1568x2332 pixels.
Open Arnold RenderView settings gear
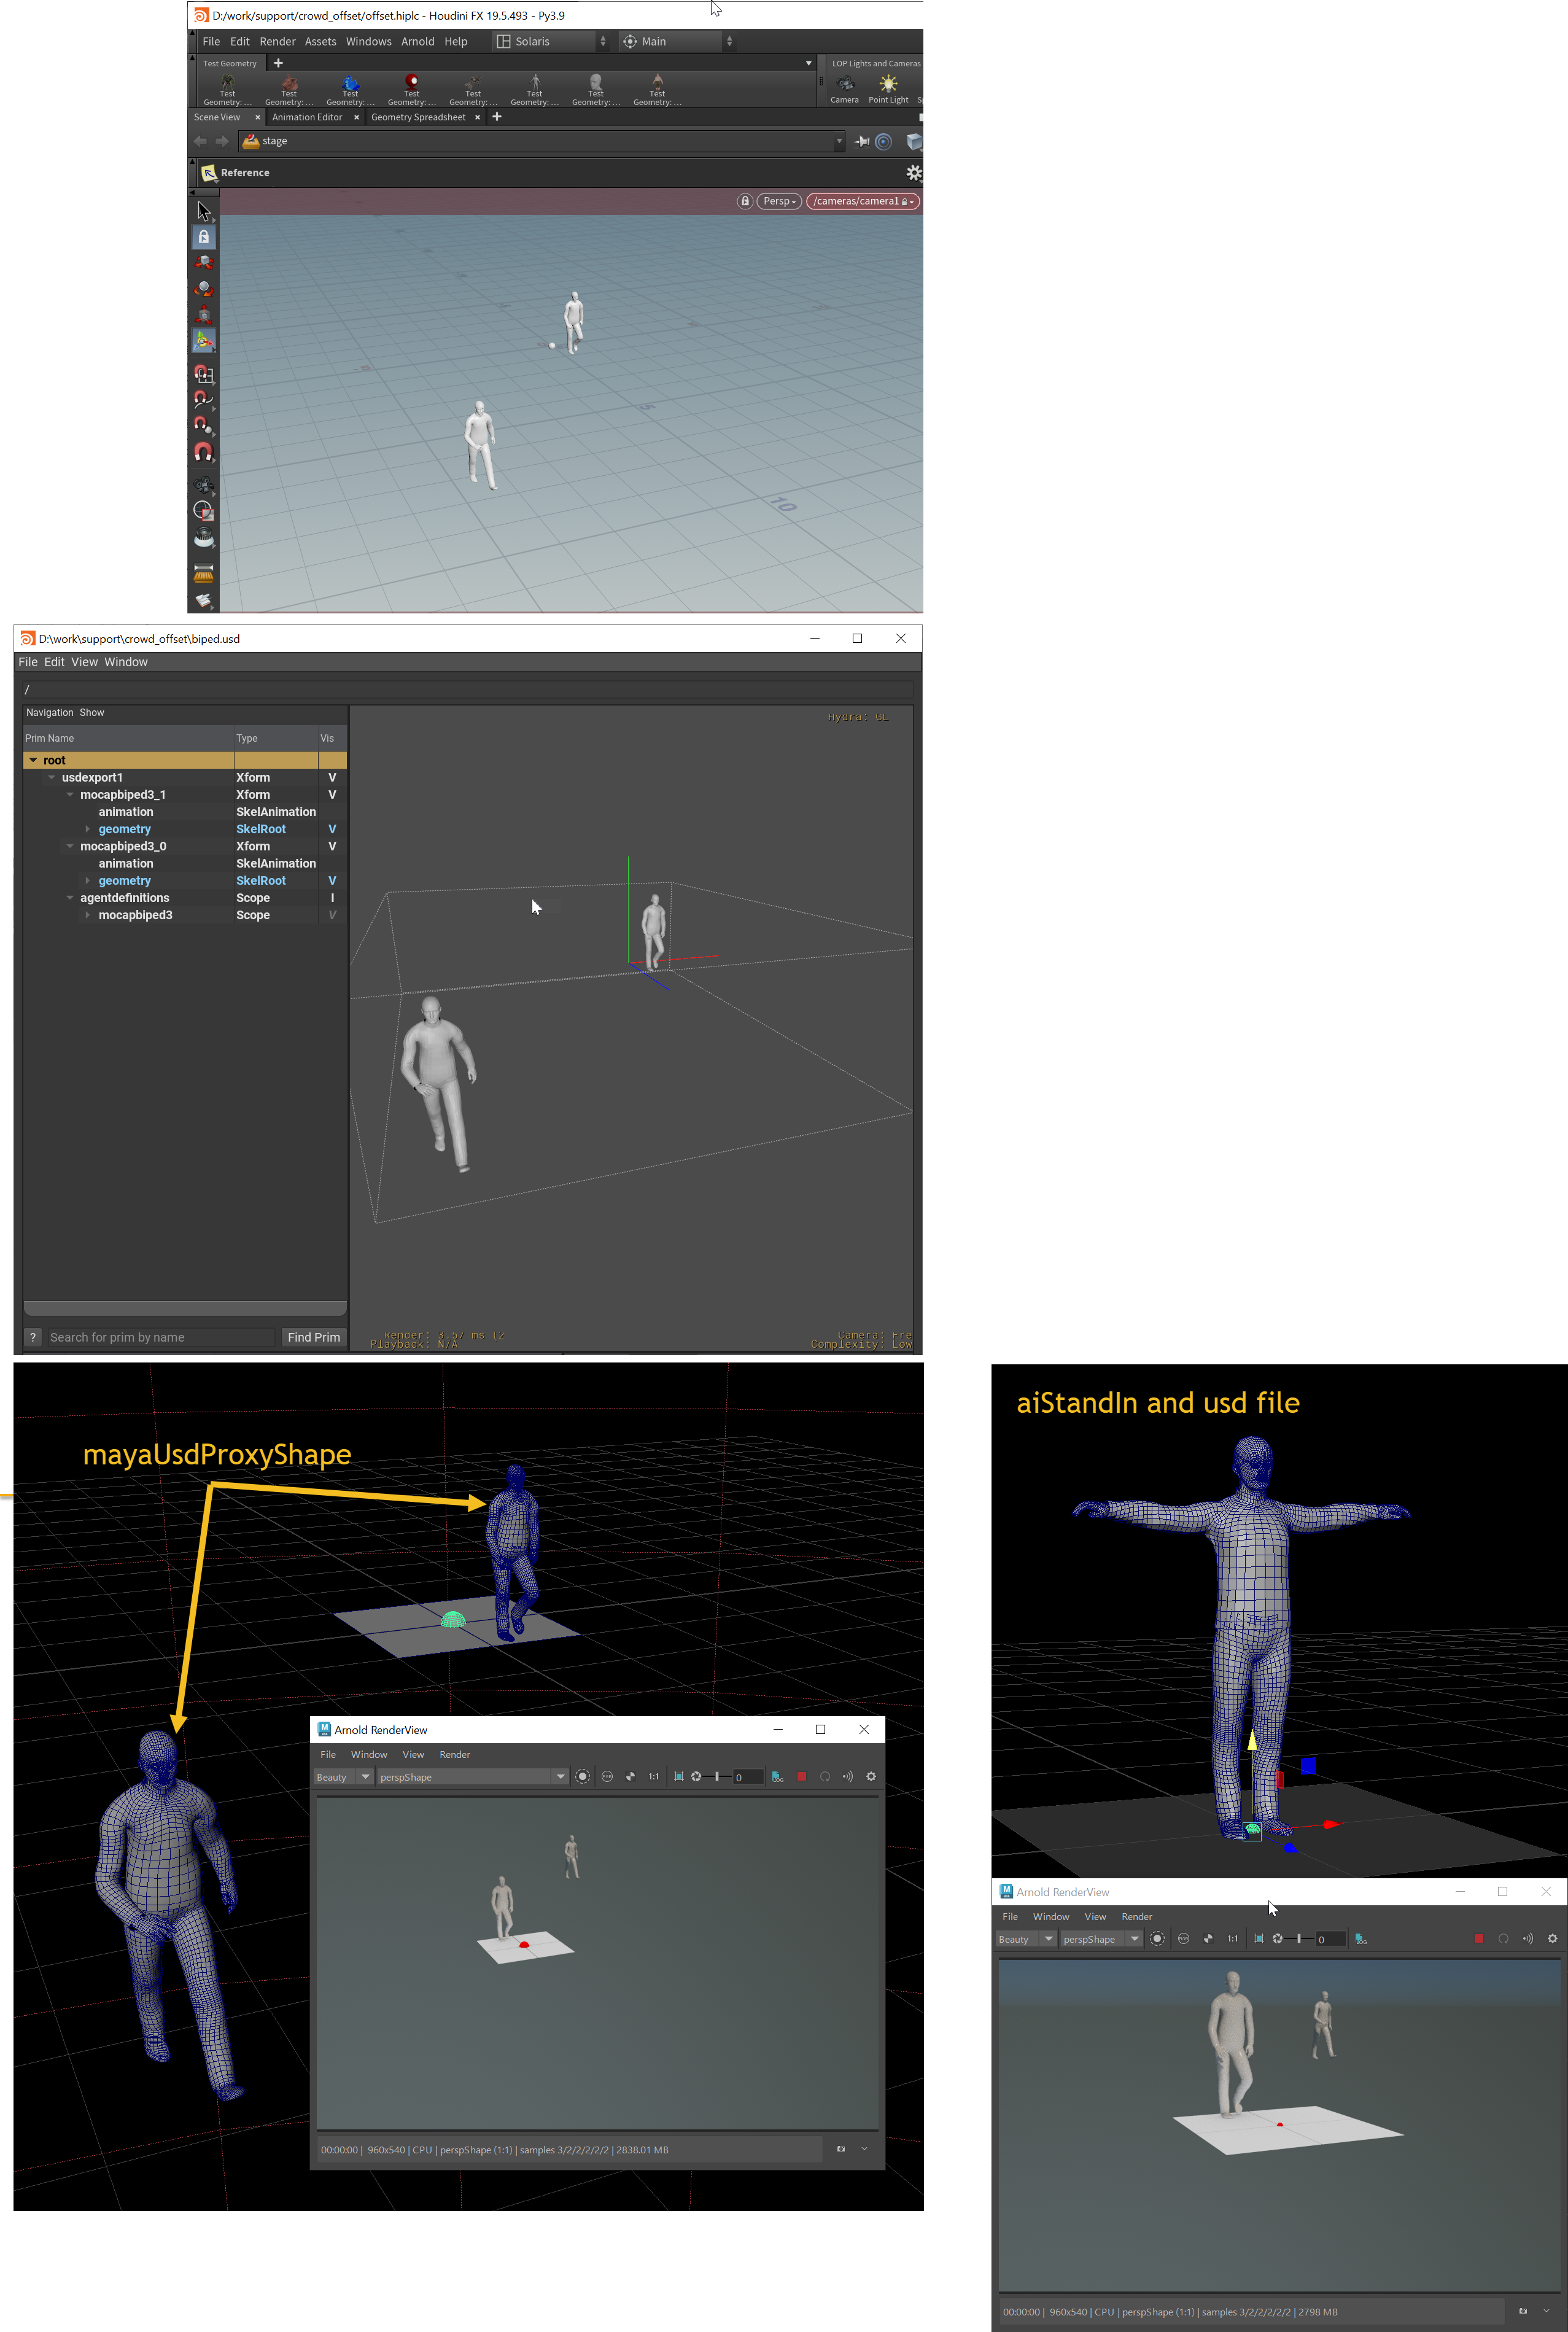click(x=871, y=1777)
